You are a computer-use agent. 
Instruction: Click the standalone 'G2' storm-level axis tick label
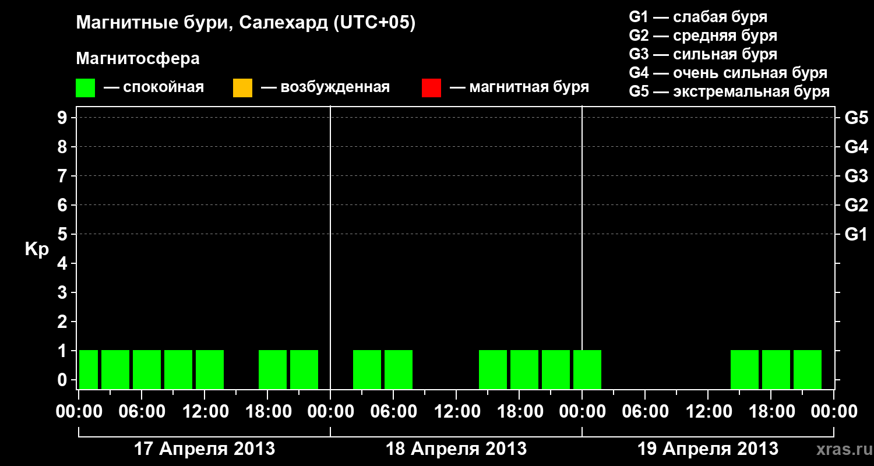pyautogui.click(x=857, y=205)
